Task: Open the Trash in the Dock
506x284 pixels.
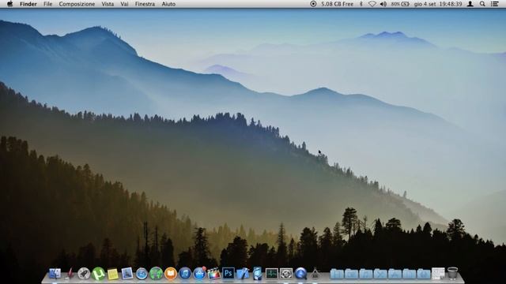Action: click(452, 274)
